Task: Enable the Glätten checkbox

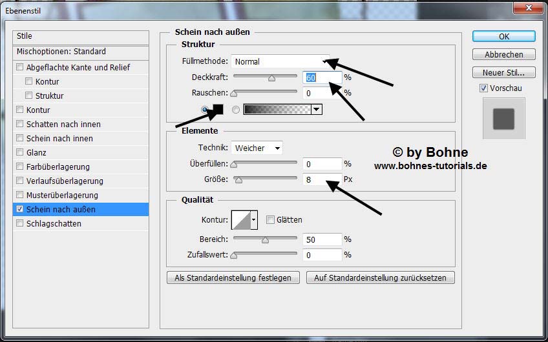Action: click(x=271, y=220)
